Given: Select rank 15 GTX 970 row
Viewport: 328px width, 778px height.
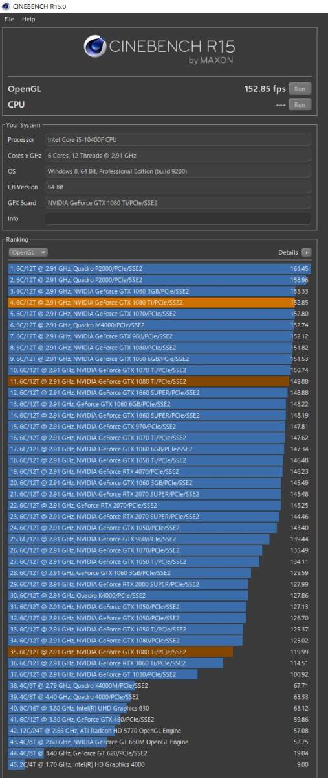Looking at the screenshot, I should coord(160,427).
